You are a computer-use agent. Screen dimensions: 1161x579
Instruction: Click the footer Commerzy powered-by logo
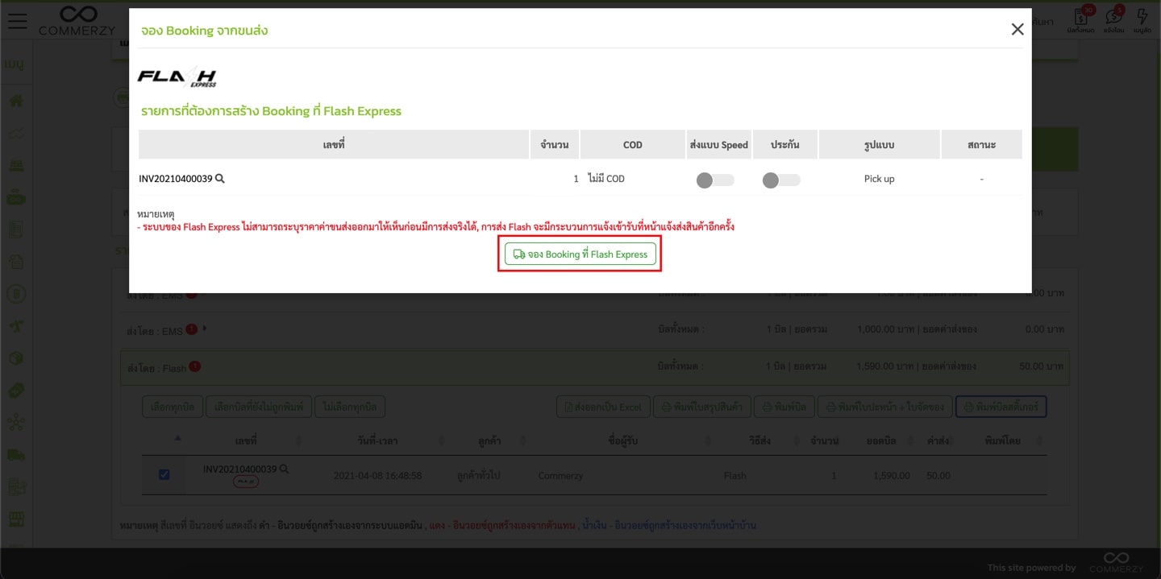(x=1117, y=563)
